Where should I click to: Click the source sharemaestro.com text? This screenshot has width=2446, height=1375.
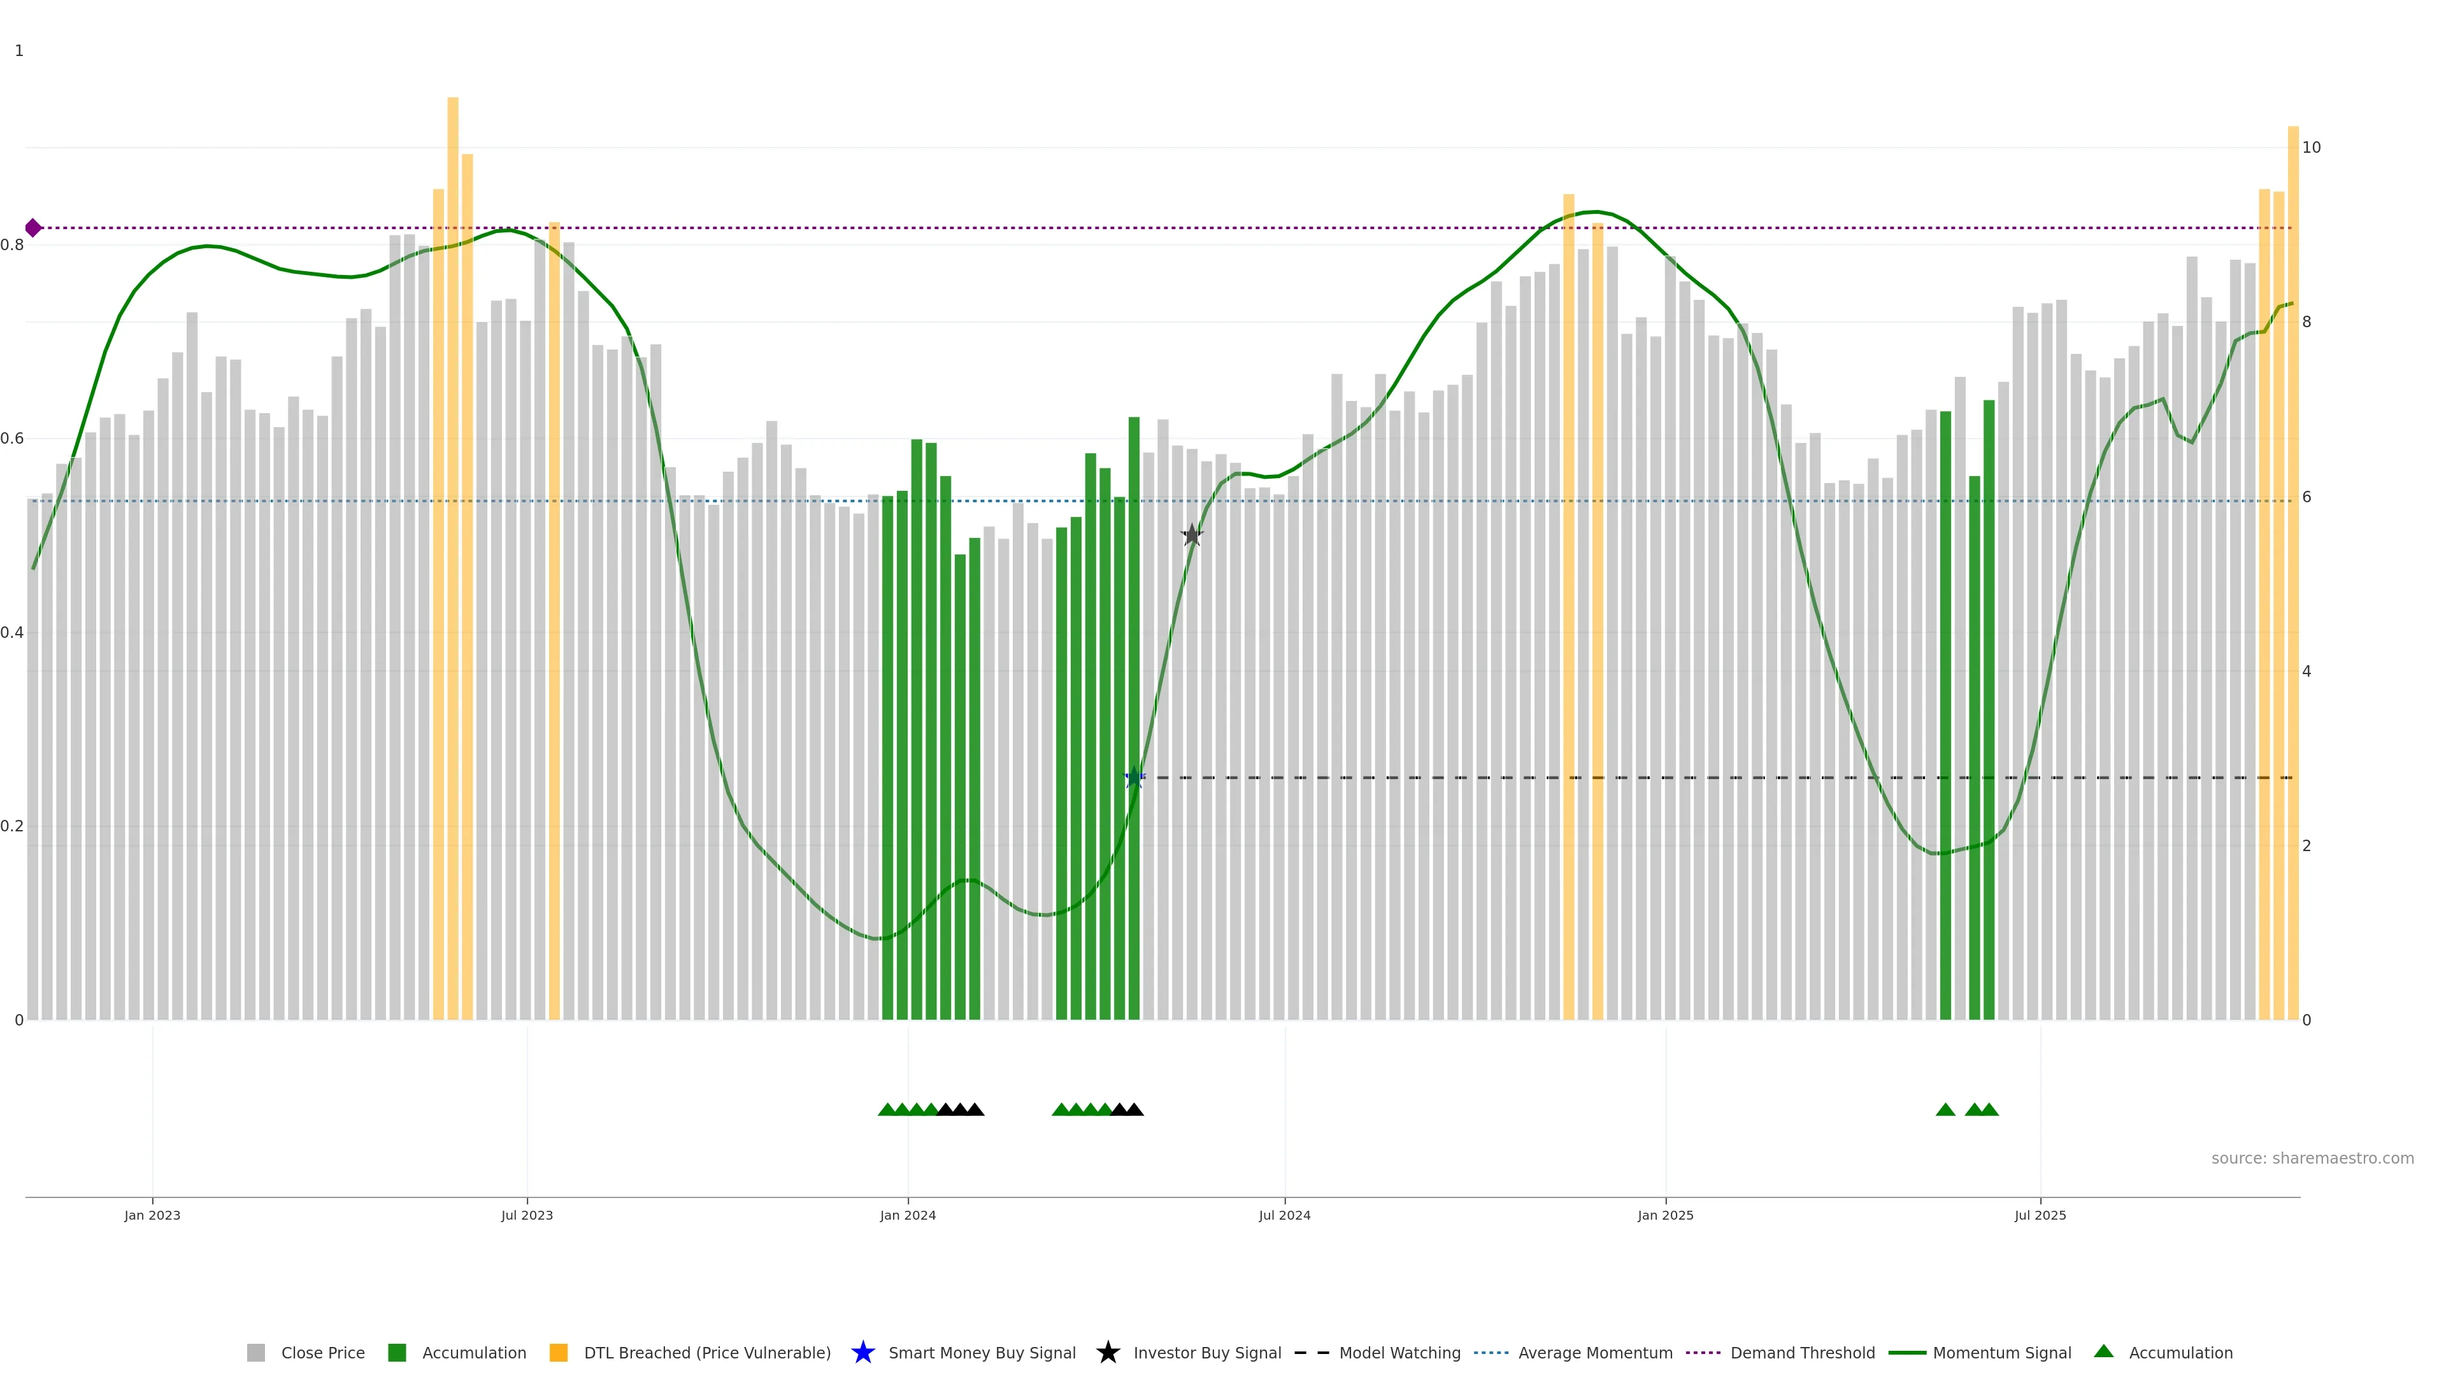tap(2312, 1159)
